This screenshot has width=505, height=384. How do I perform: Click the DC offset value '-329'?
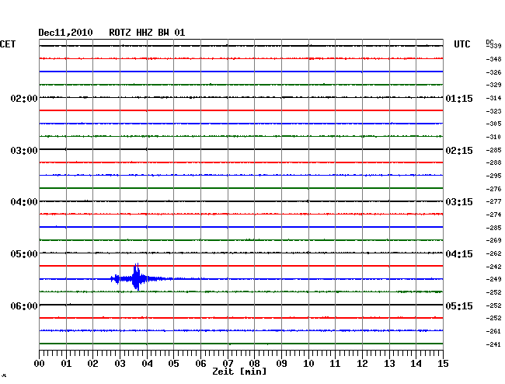coord(493,85)
